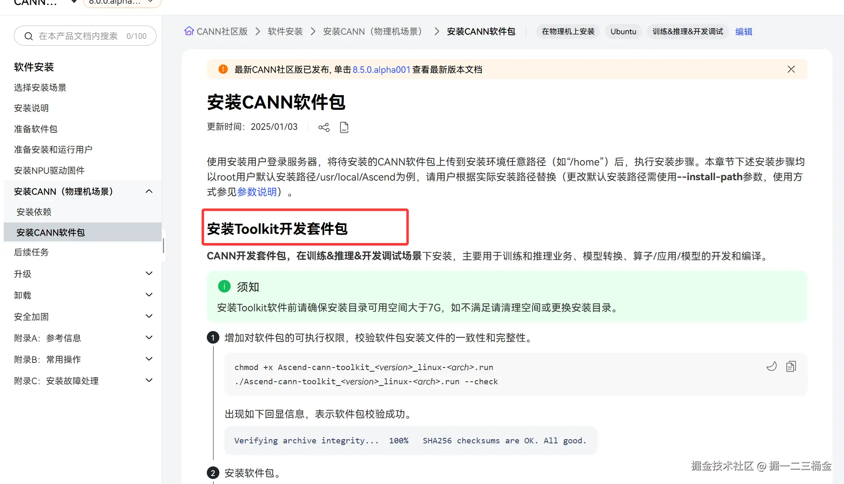Dismiss the new version notification banner
The height and width of the screenshot is (484, 844).
pyautogui.click(x=791, y=70)
